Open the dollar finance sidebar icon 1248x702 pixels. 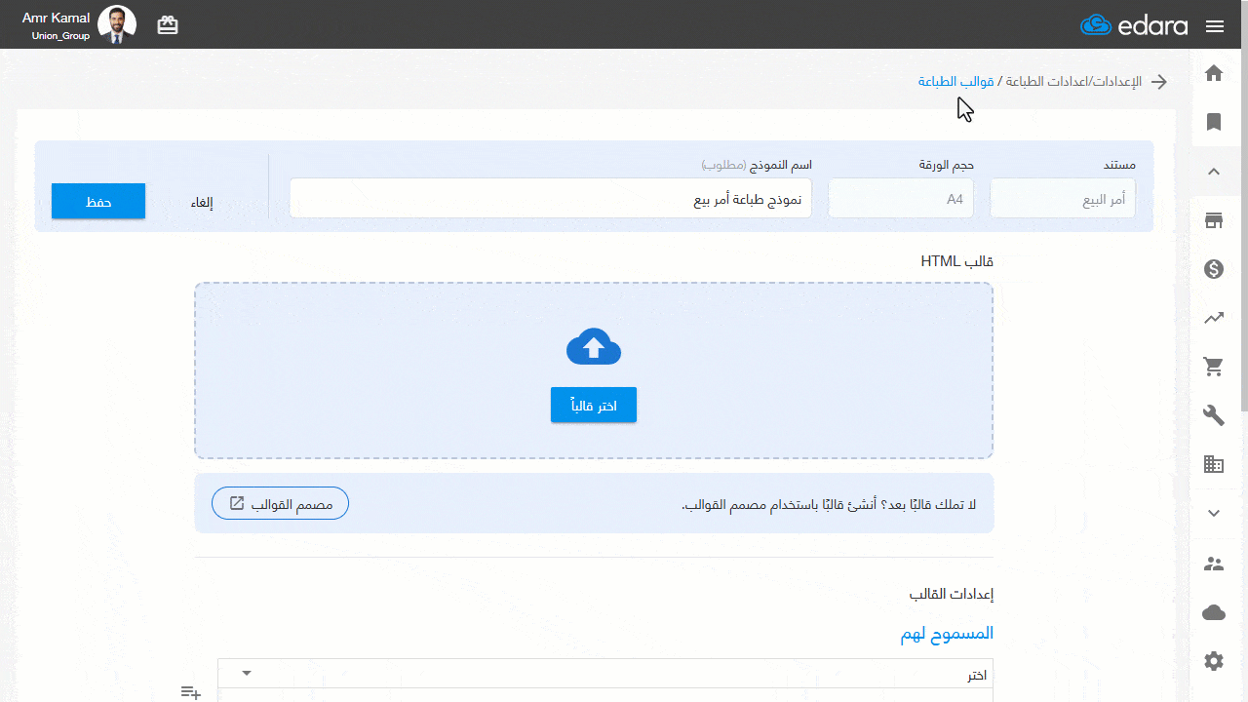click(x=1214, y=269)
